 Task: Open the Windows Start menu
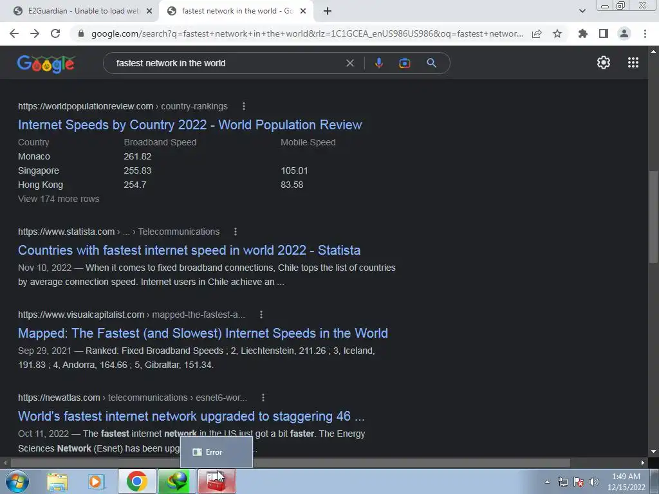pyautogui.click(x=17, y=481)
